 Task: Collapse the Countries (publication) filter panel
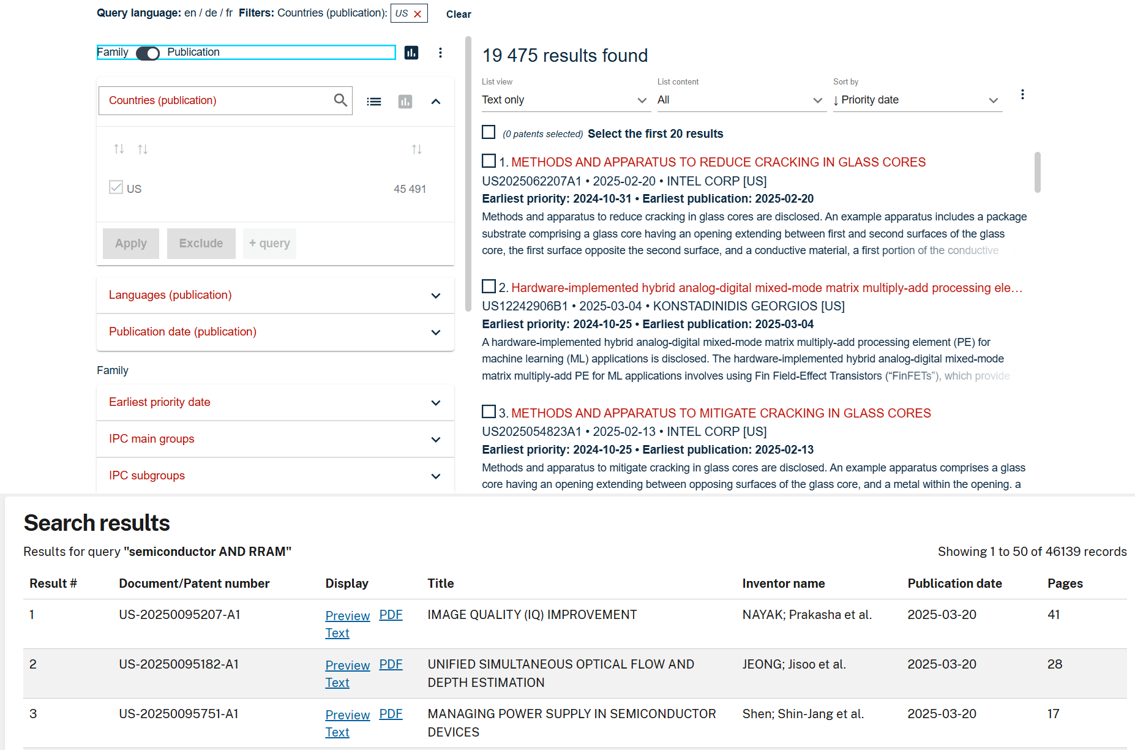point(436,102)
